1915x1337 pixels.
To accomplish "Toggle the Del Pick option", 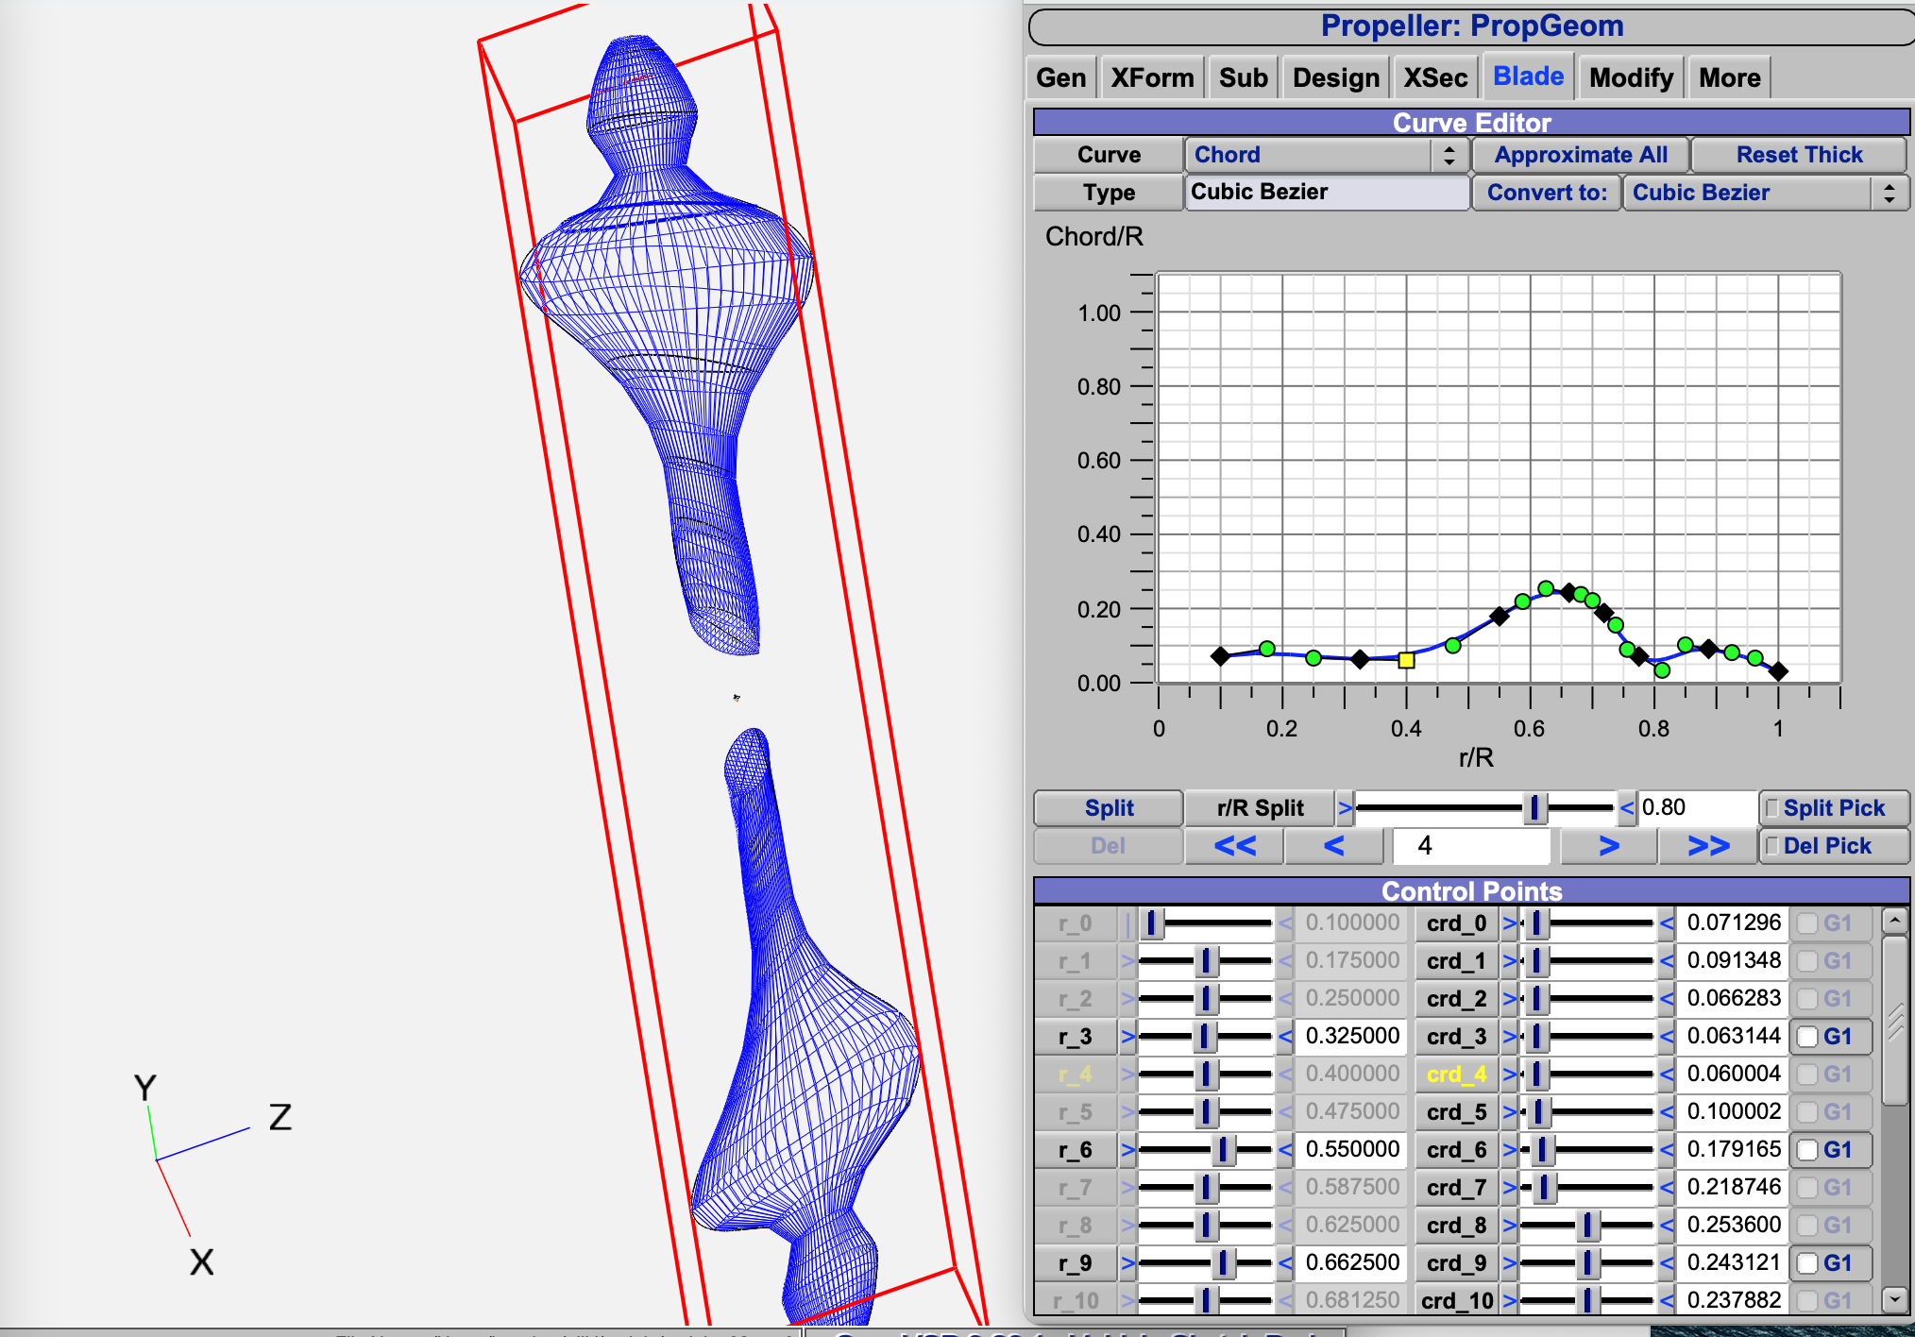I will click(x=1772, y=846).
